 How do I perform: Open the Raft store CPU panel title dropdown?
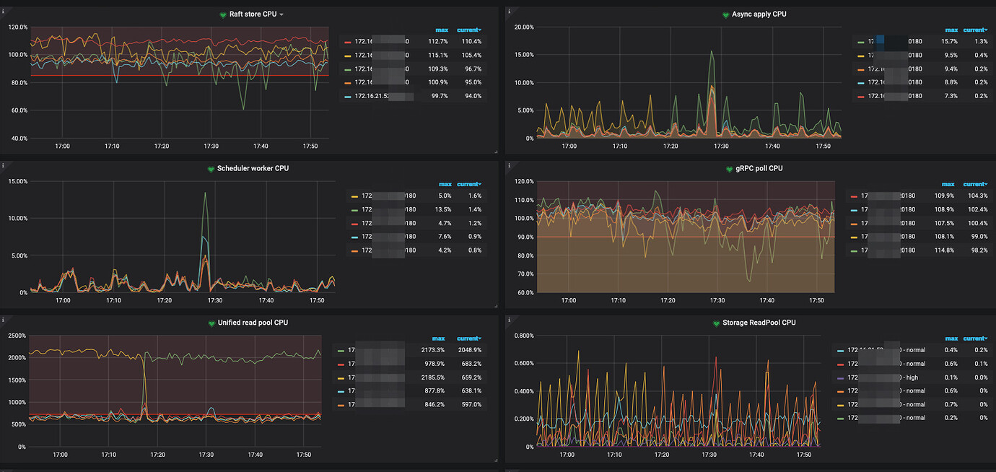point(282,14)
